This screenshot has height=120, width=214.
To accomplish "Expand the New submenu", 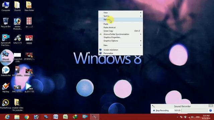I will tap(121, 45).
